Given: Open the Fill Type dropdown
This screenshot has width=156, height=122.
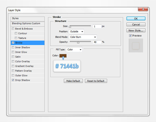Looking at the screenshot, I should [x=74, y=49].
